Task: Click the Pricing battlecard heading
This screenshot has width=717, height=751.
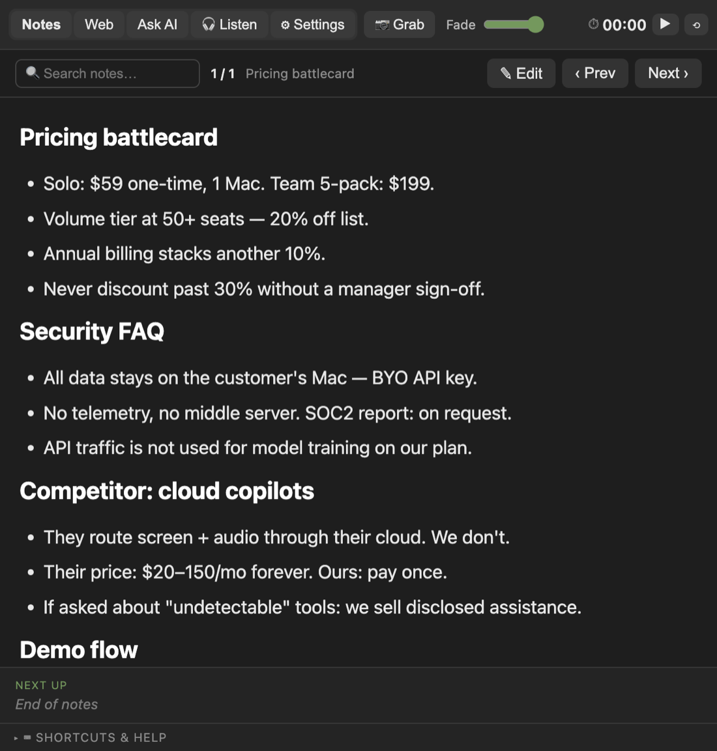Action: point(119,137)
